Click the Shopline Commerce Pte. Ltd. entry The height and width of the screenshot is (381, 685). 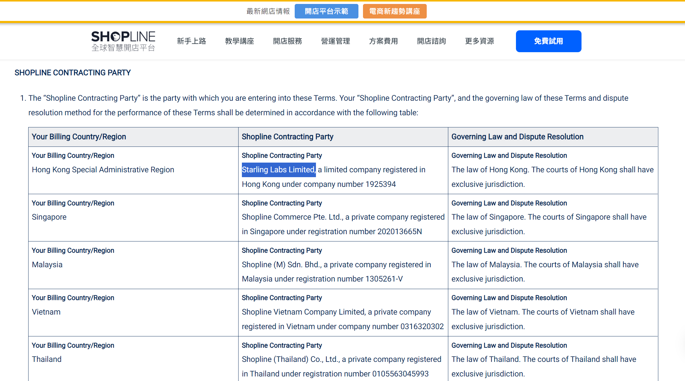(292, 217)
